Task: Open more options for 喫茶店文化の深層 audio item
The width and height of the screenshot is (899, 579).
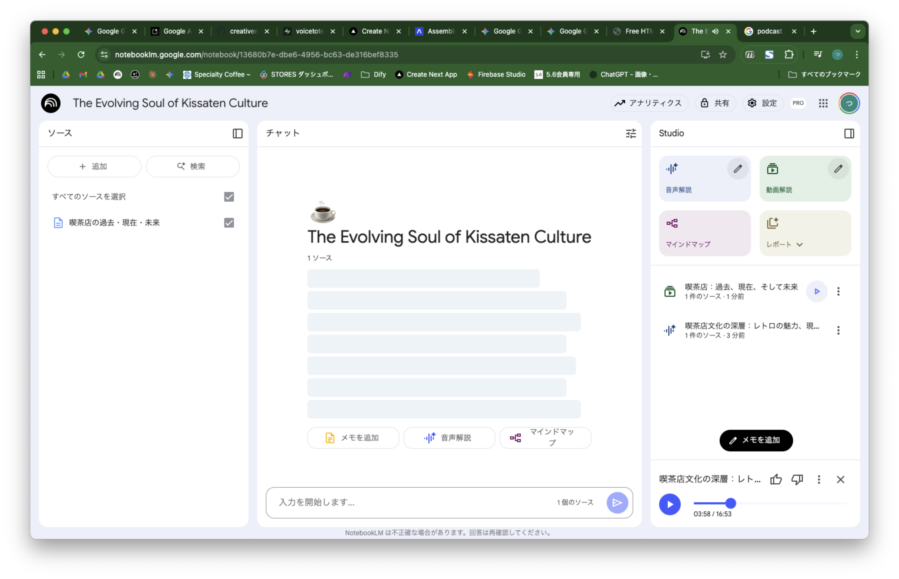Action: point(838,330)
